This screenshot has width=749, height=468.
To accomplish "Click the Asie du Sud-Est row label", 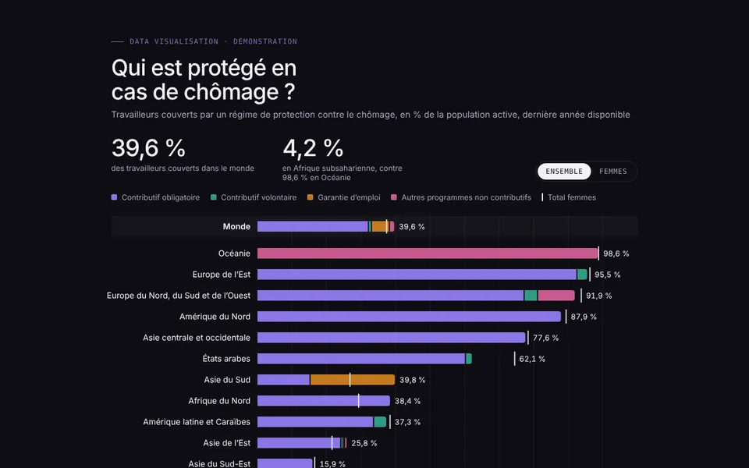I will (x=219, y=463).
